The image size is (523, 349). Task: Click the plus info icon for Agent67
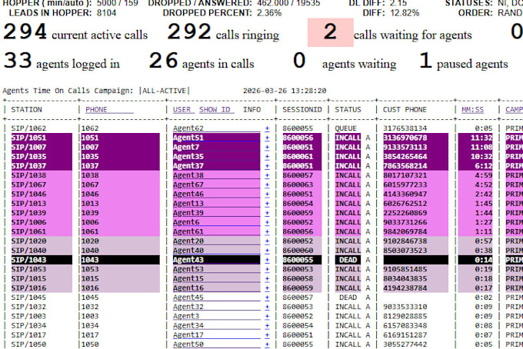(267, 184)
